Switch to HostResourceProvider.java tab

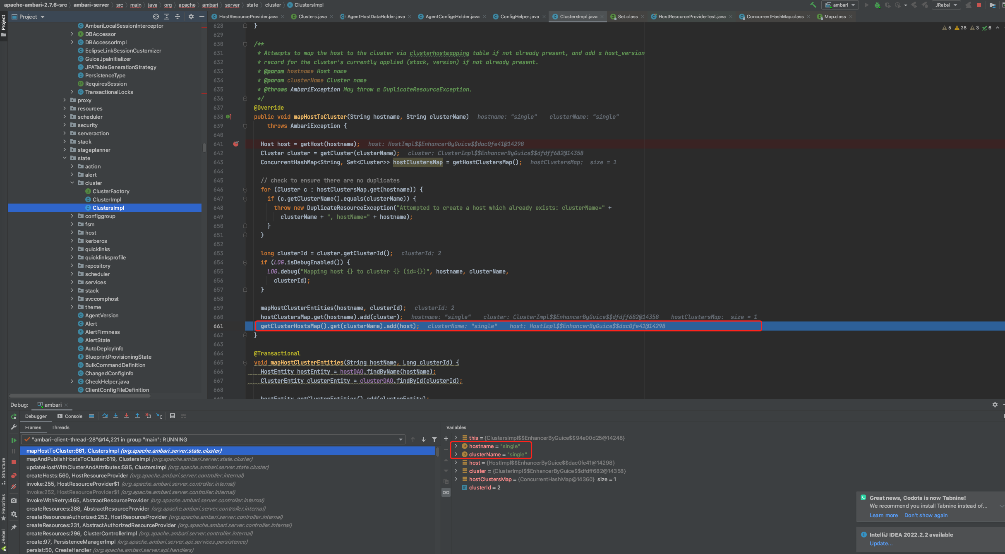[248, 17]
